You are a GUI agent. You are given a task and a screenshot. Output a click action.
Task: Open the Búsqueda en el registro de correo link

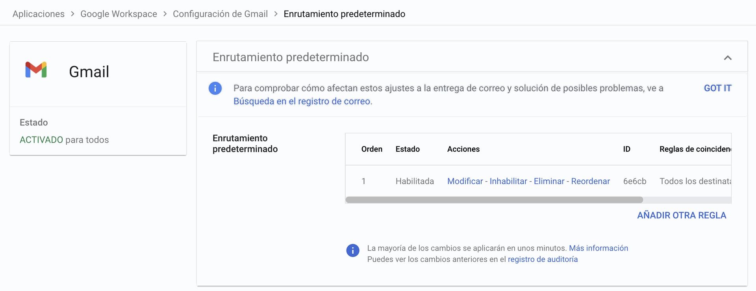click(x=302, y=101)
